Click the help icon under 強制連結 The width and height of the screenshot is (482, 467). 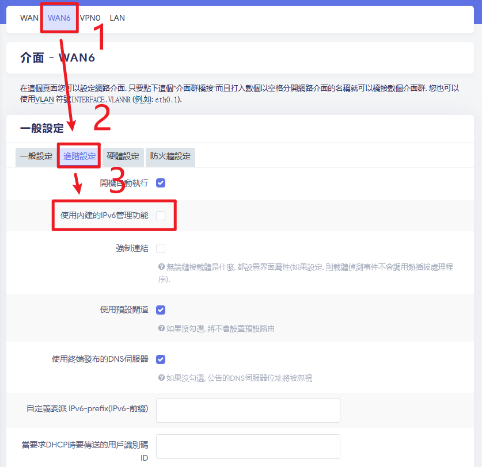[161, 267]
